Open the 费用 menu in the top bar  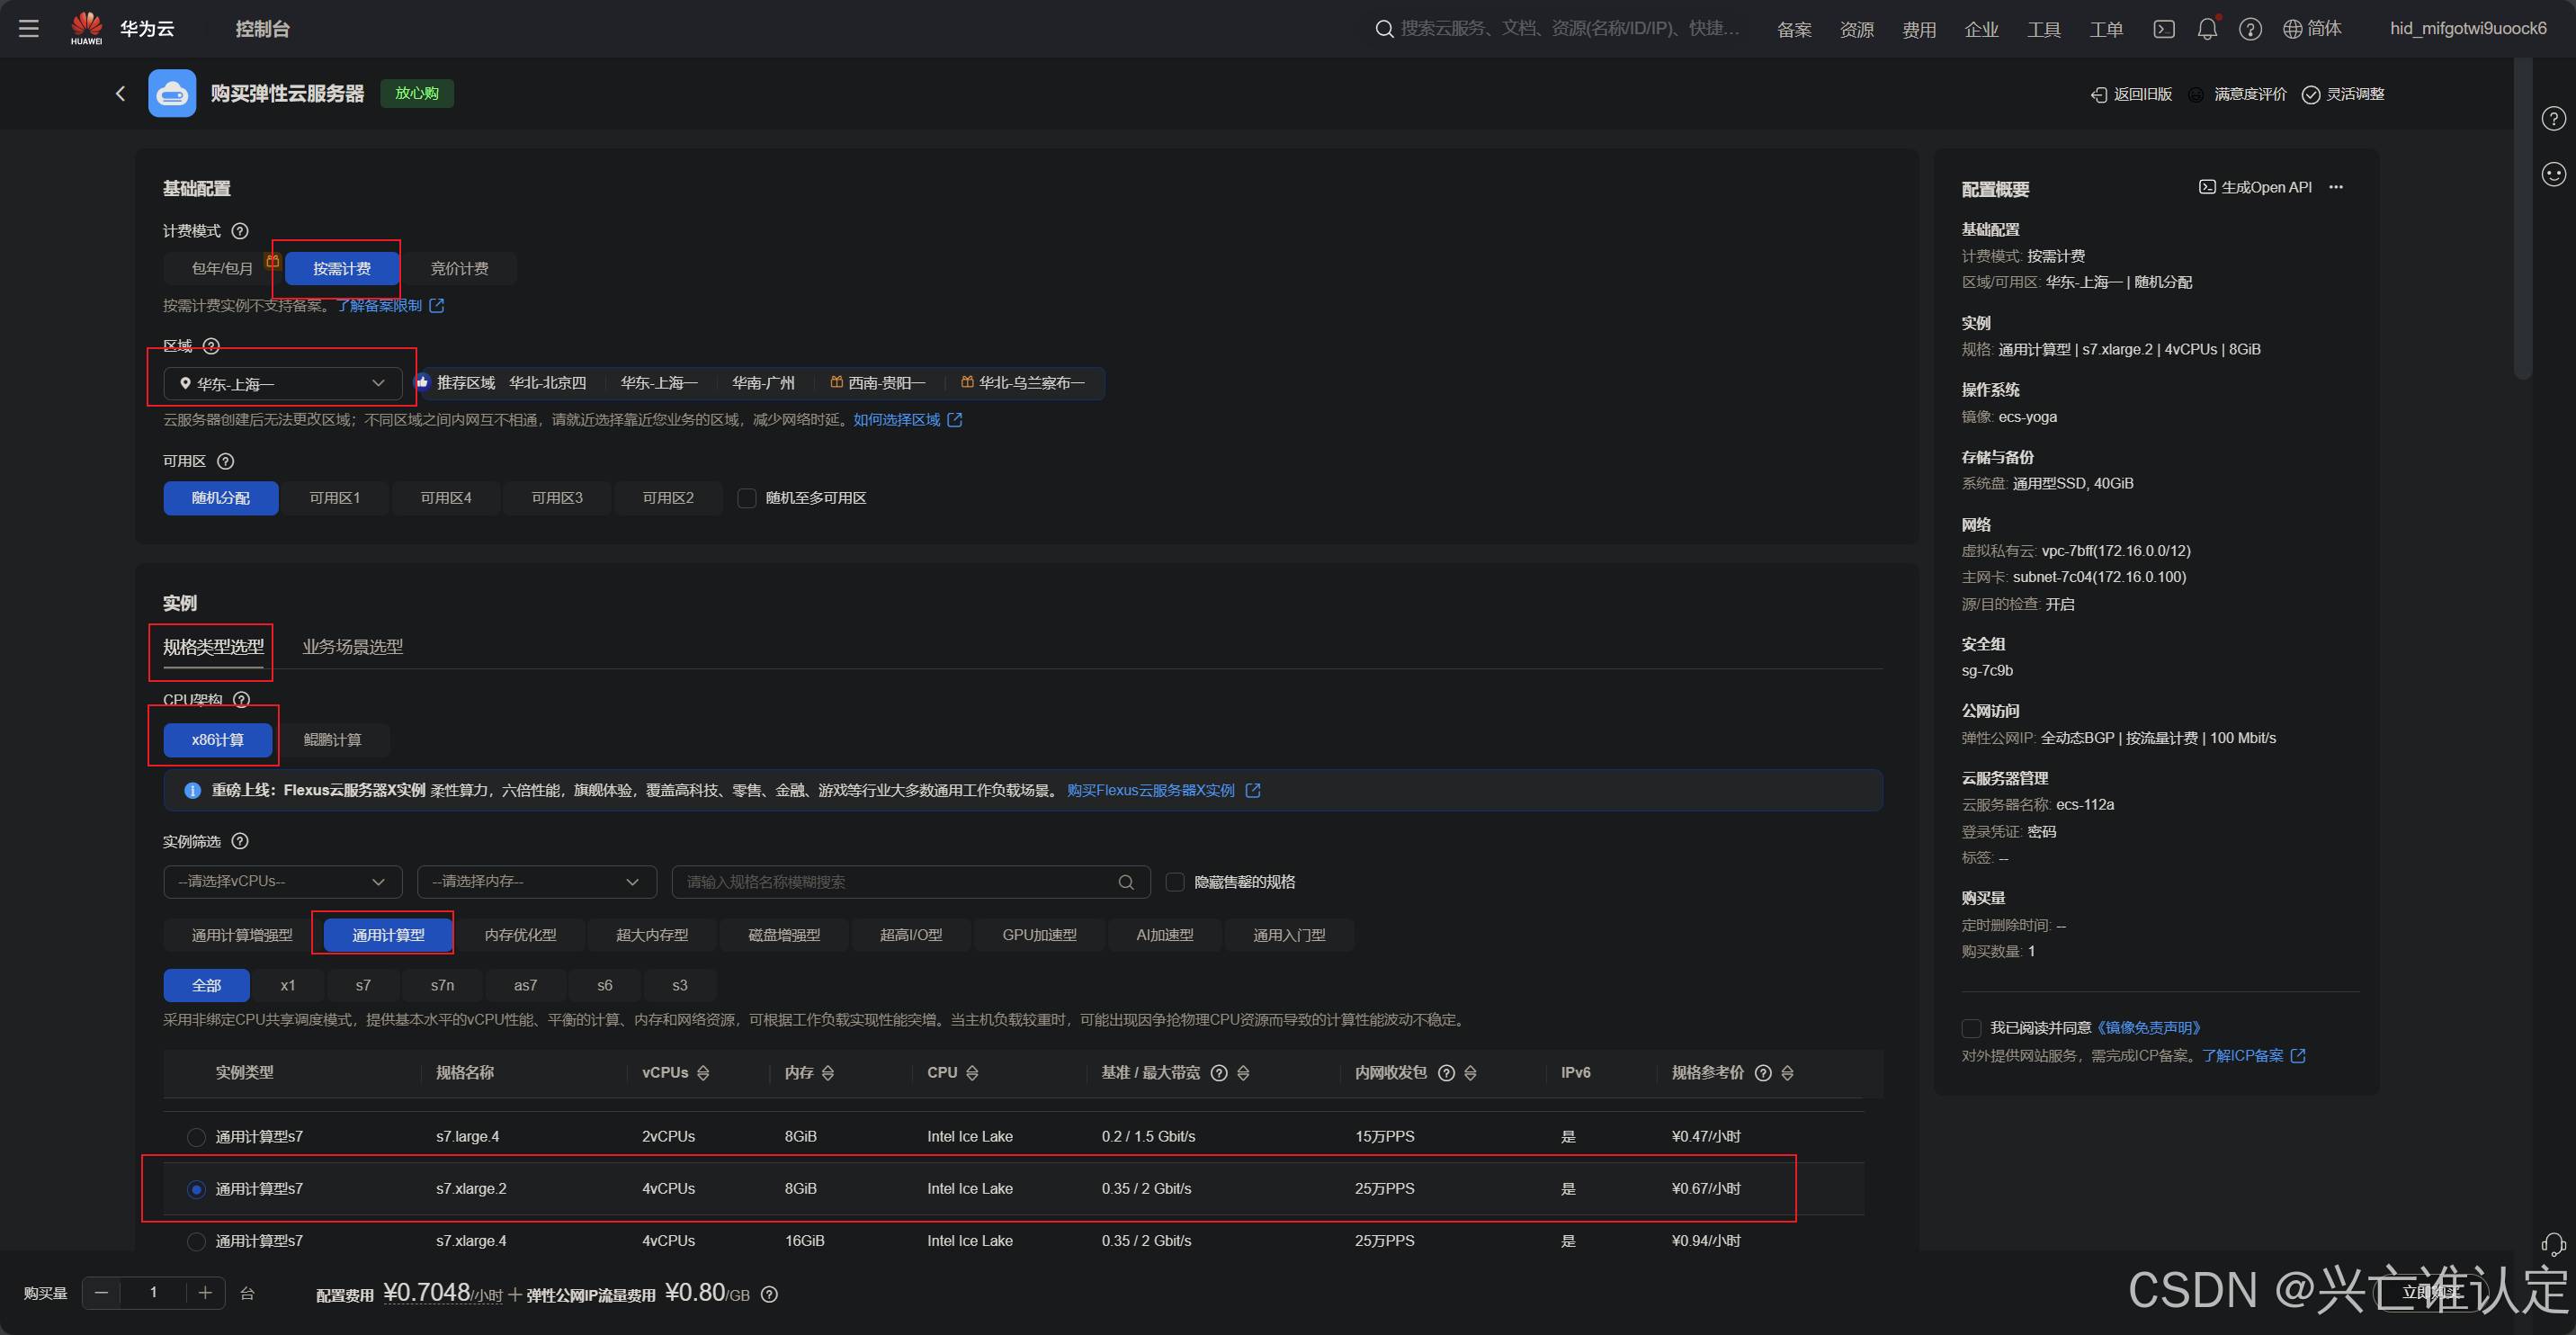pos(1919,29)
